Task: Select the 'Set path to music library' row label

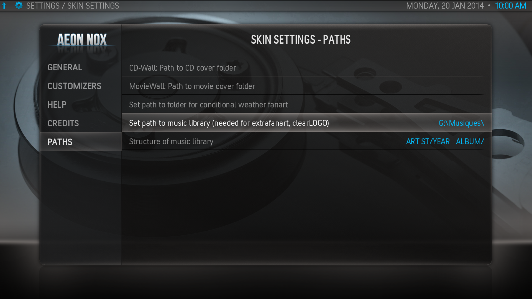Action: coord(229,123)
